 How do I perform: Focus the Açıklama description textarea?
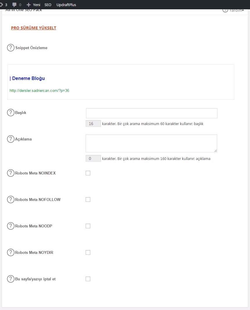click(x=152, y=143)
